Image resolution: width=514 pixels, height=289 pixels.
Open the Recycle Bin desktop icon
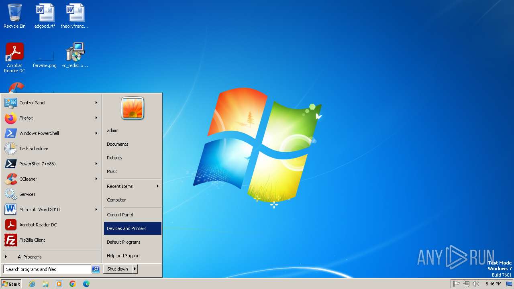(14, 16)
